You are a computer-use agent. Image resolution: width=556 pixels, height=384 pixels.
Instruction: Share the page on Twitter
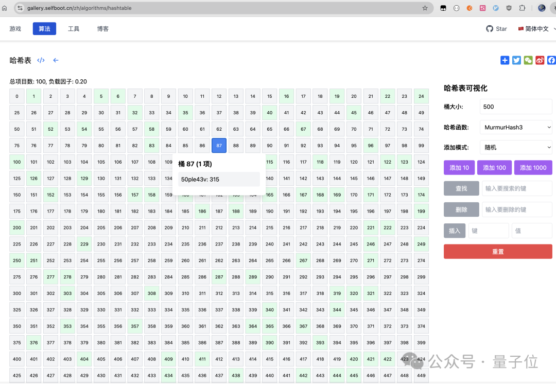coord(516,60)
